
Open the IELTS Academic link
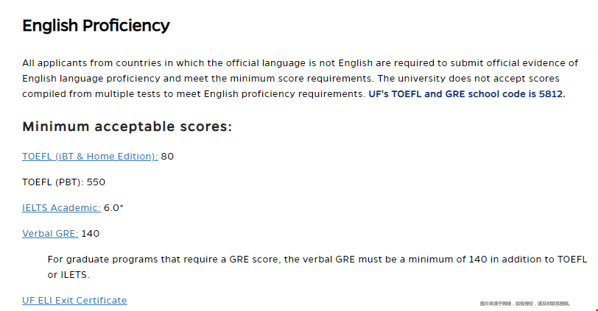61,208
